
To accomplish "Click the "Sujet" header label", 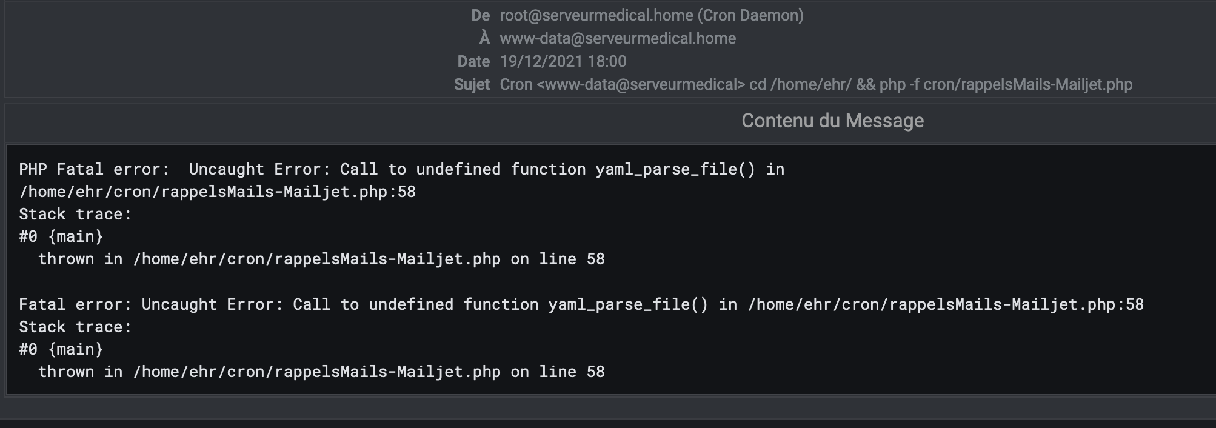I will click(472, 85).
